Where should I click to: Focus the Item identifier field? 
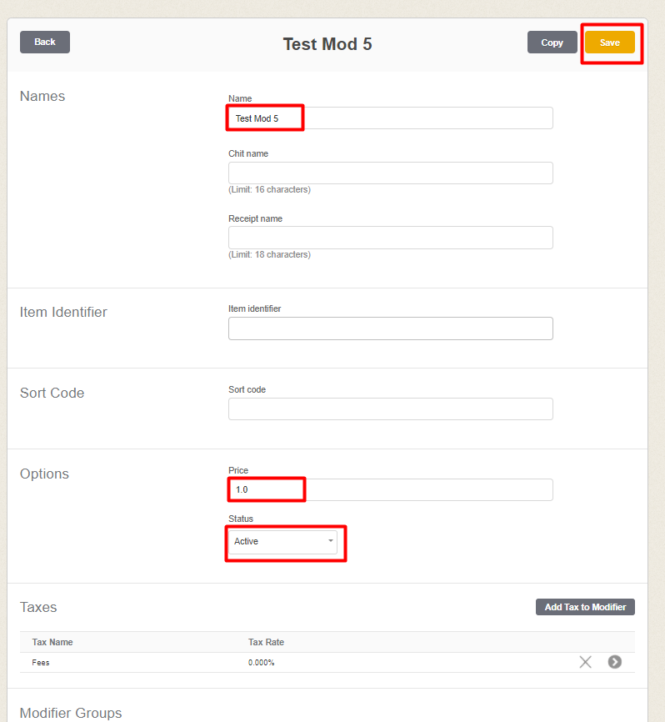pyautogui.click(x=390, y=328)
